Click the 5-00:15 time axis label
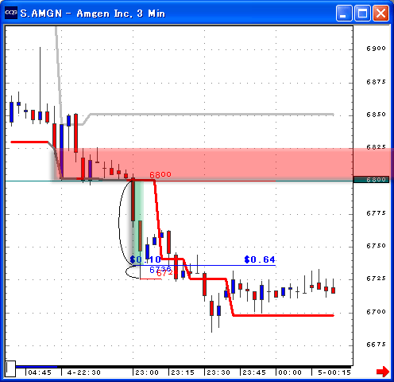The width and height of the screenshot is (394, 382). [334, 372]
